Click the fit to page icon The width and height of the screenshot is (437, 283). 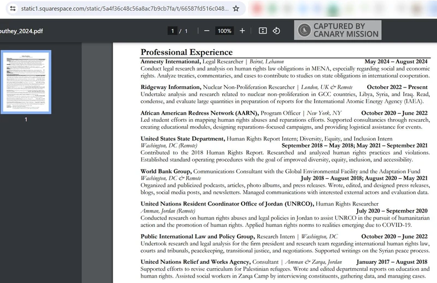(262, 31)
